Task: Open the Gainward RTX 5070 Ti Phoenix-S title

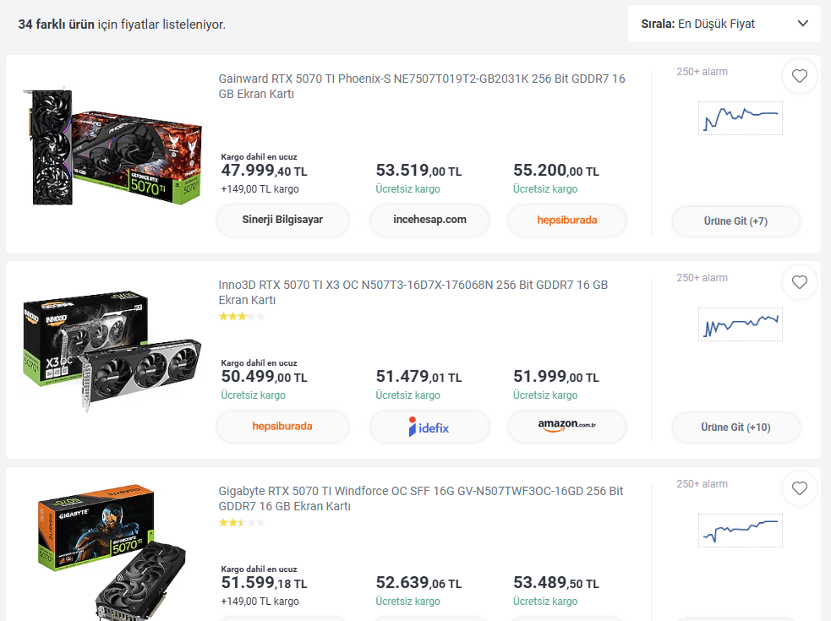Action: point(422,86)
